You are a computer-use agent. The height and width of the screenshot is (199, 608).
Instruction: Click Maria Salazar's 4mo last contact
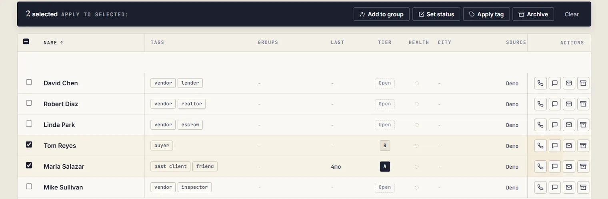(336, 167)
